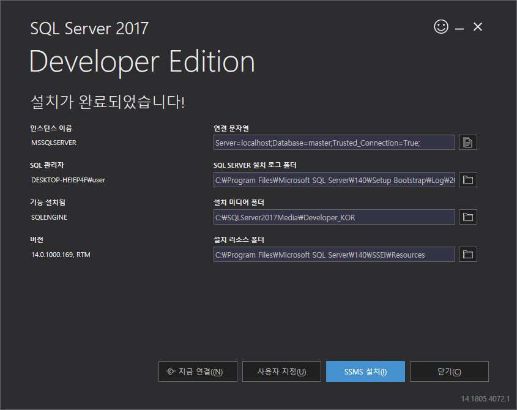Click the 지금 연결(N) button
This screenshot has width=517, height=410.
pyautogui.click(x=198, y=371)
